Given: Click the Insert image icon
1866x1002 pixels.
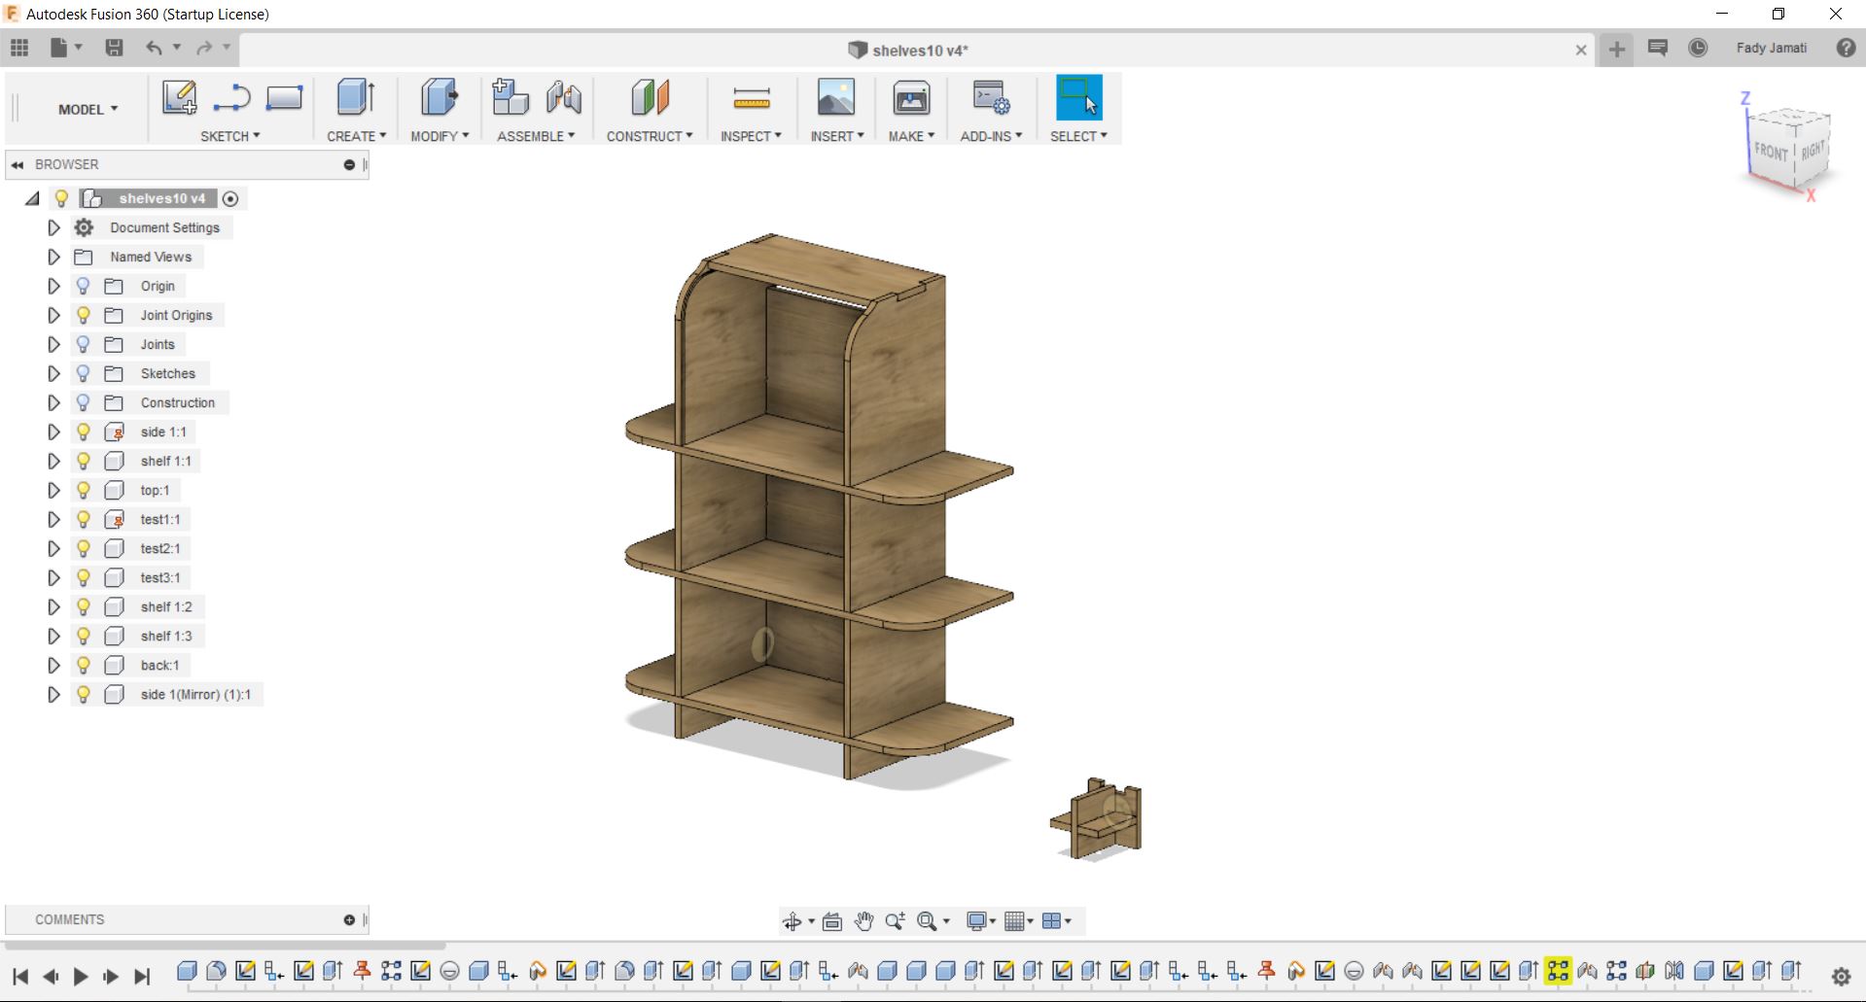Looking at the screenshot, I should (x=835, y=98).
